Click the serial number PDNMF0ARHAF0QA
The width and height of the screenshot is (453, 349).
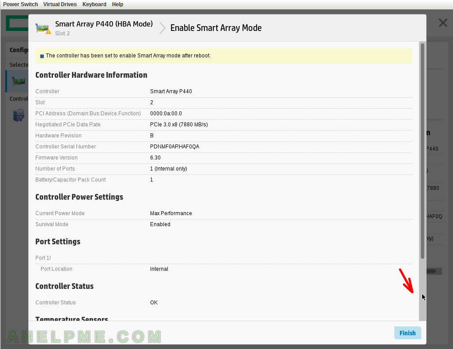[174, 147]
